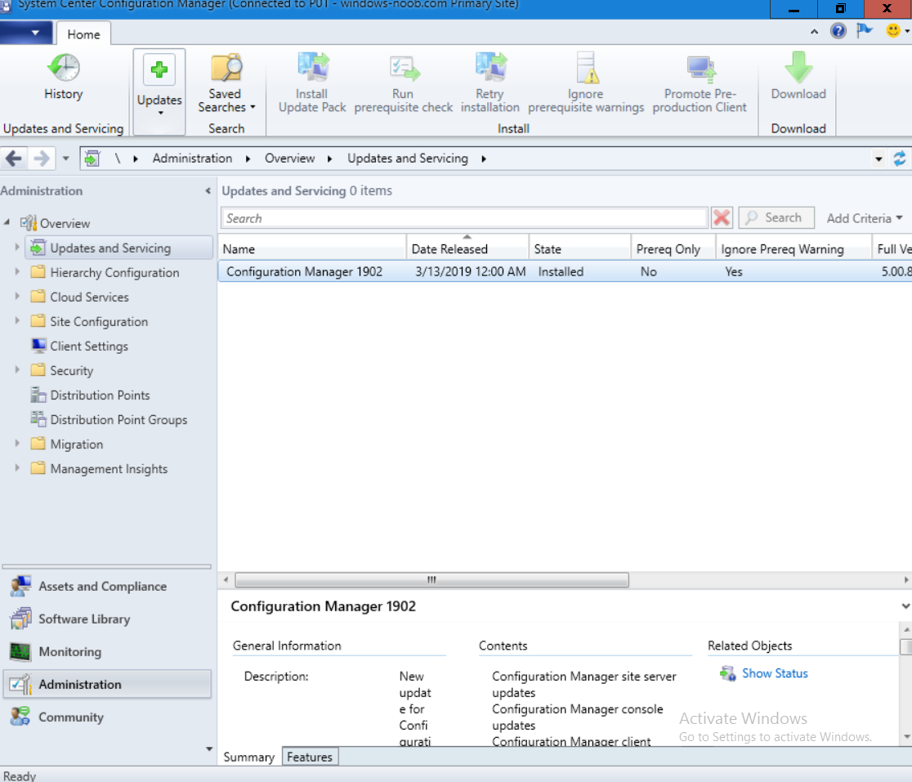Viewport: 912px width, 782px height.
Task: Open the Community workspace
Action: pyautogui.click(x=107, y=717)
